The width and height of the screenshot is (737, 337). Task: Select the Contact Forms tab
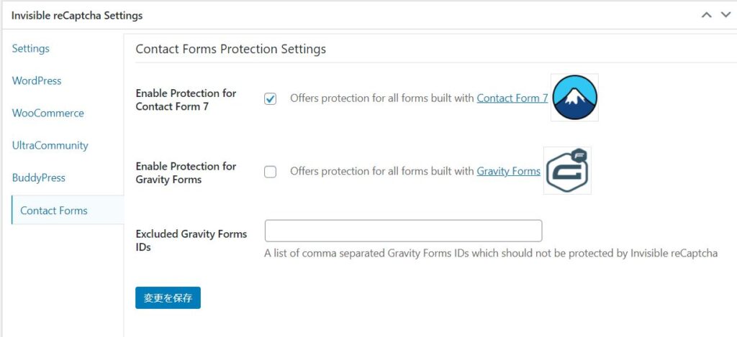[x=54, y=211]
